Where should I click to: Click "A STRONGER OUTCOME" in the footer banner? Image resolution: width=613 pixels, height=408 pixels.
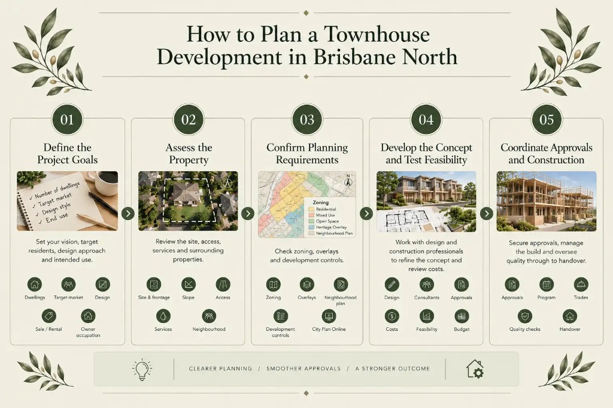393,369
